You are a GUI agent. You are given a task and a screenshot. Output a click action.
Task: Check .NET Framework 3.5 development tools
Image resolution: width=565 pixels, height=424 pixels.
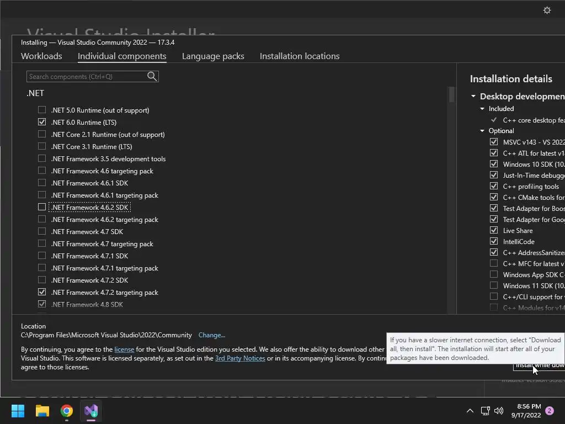(x=42, y=158)
